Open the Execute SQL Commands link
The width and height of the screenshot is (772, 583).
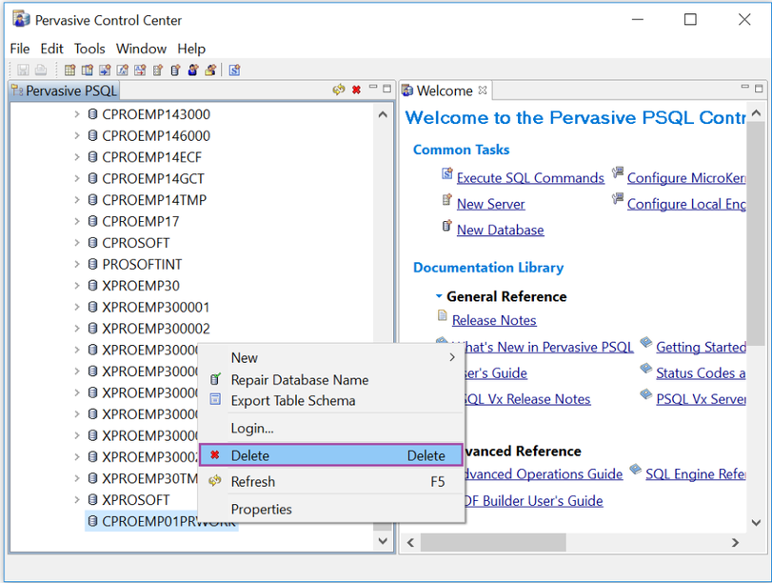point(530,178)
